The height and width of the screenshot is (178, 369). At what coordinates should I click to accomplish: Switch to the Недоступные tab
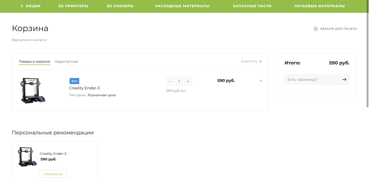(x=66, y=62)
